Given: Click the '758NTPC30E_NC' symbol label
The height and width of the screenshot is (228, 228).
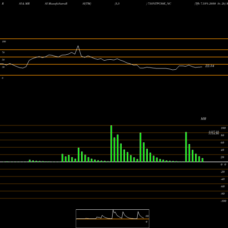Looking at the screenshot, I should pyautogui.click(x=160, y=4).
